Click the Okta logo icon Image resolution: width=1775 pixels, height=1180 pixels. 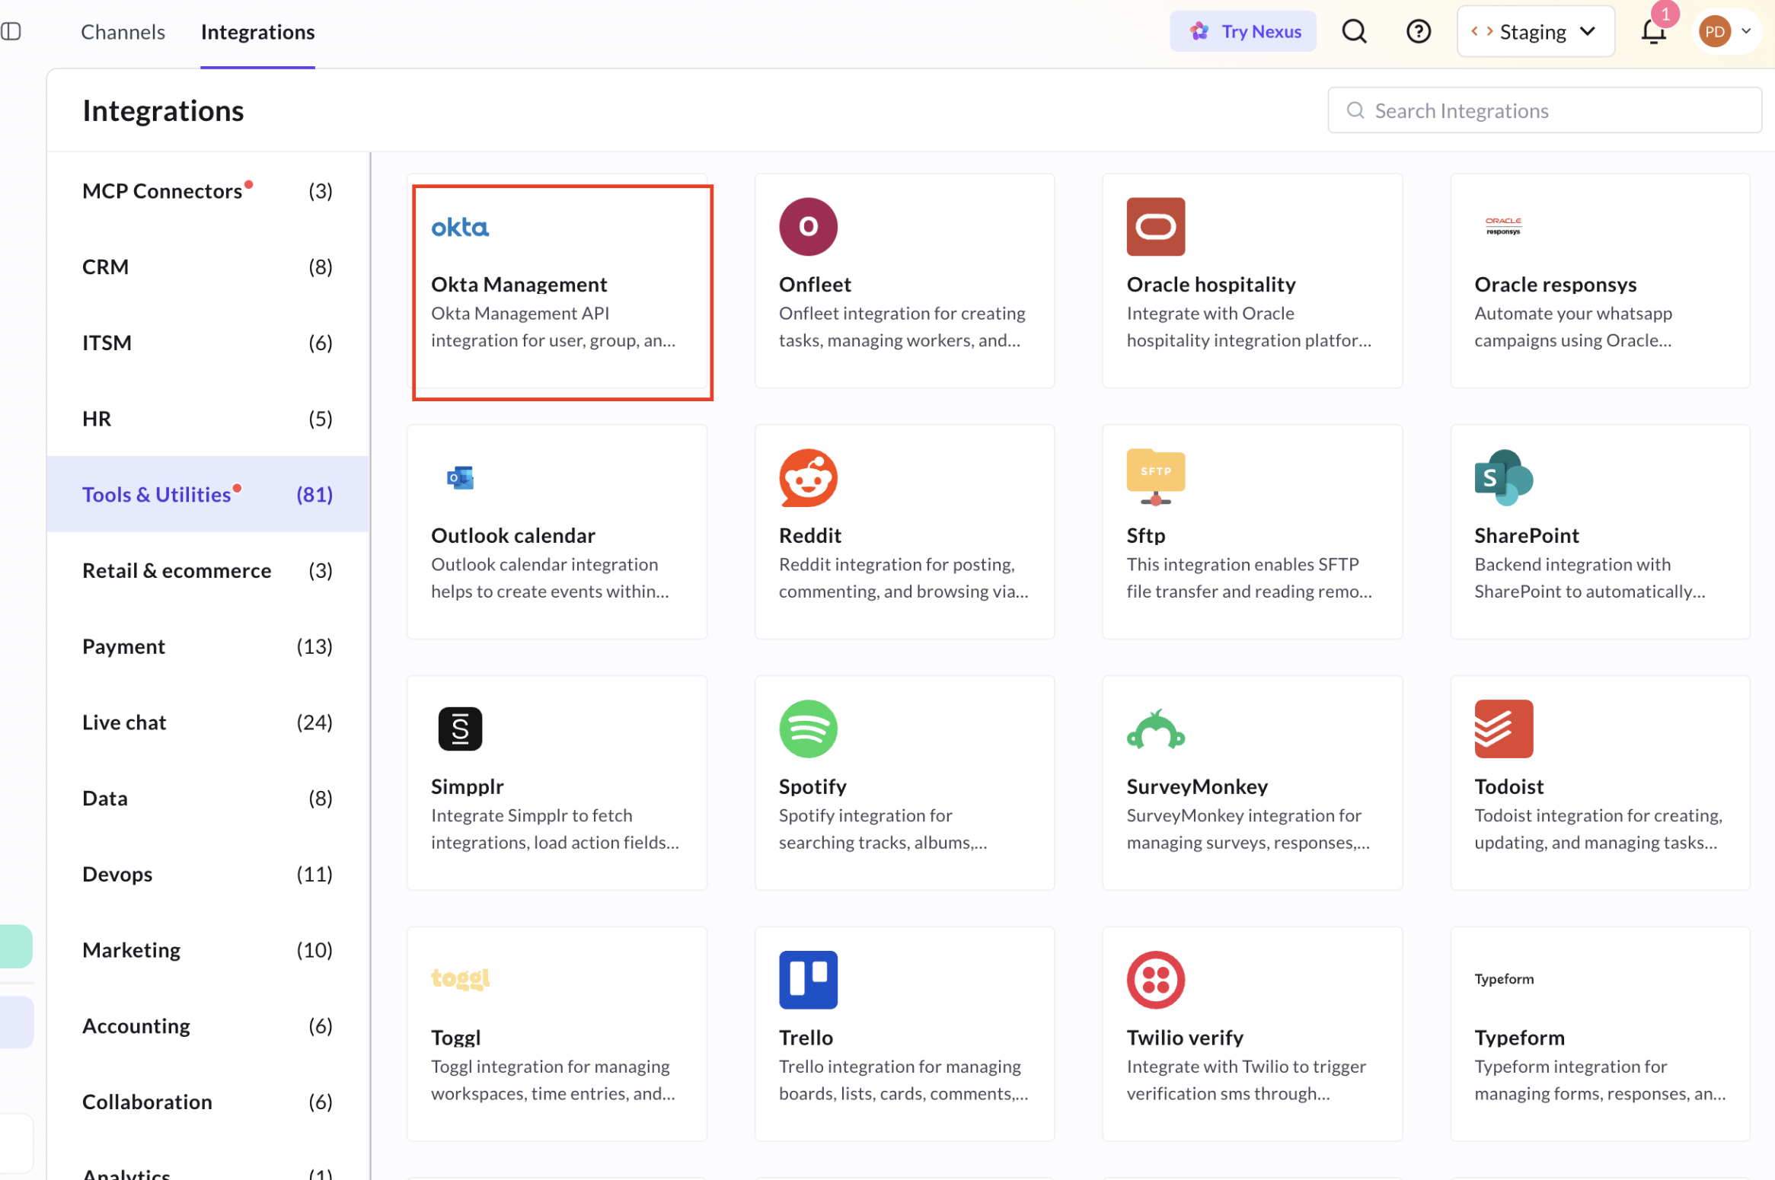[x=460, y=227]
